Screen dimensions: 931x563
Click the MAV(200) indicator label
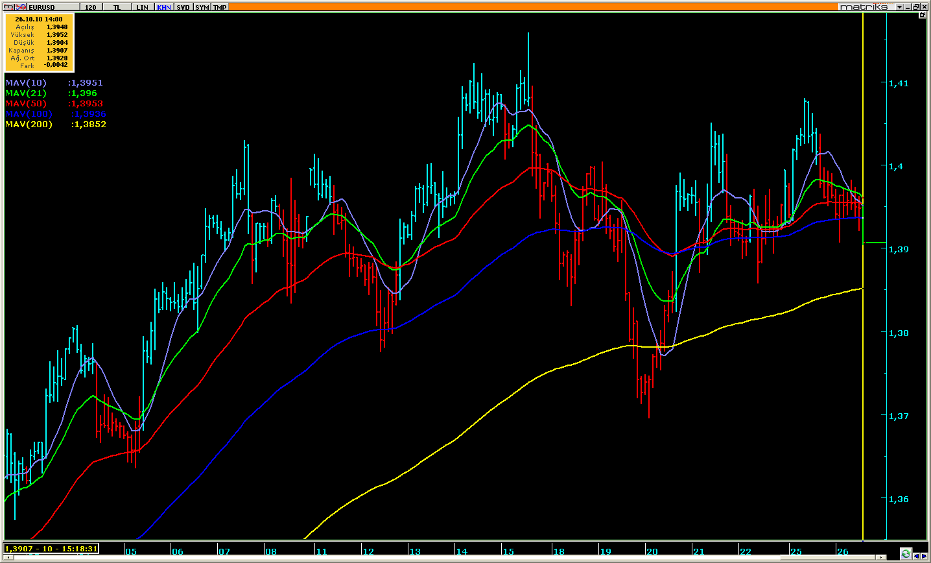29,124
